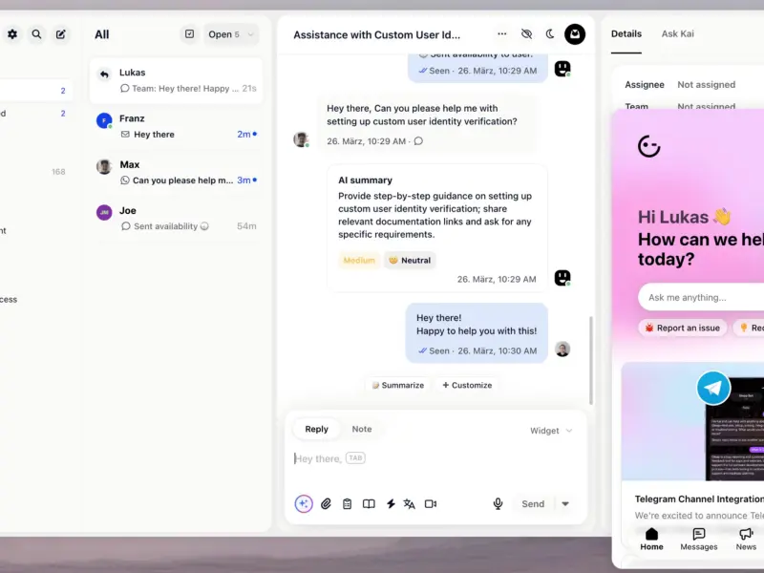Image resolution: width=764 pixels, height=573 pixels.
Task: Click the Send button
Action: pos(533,504)
